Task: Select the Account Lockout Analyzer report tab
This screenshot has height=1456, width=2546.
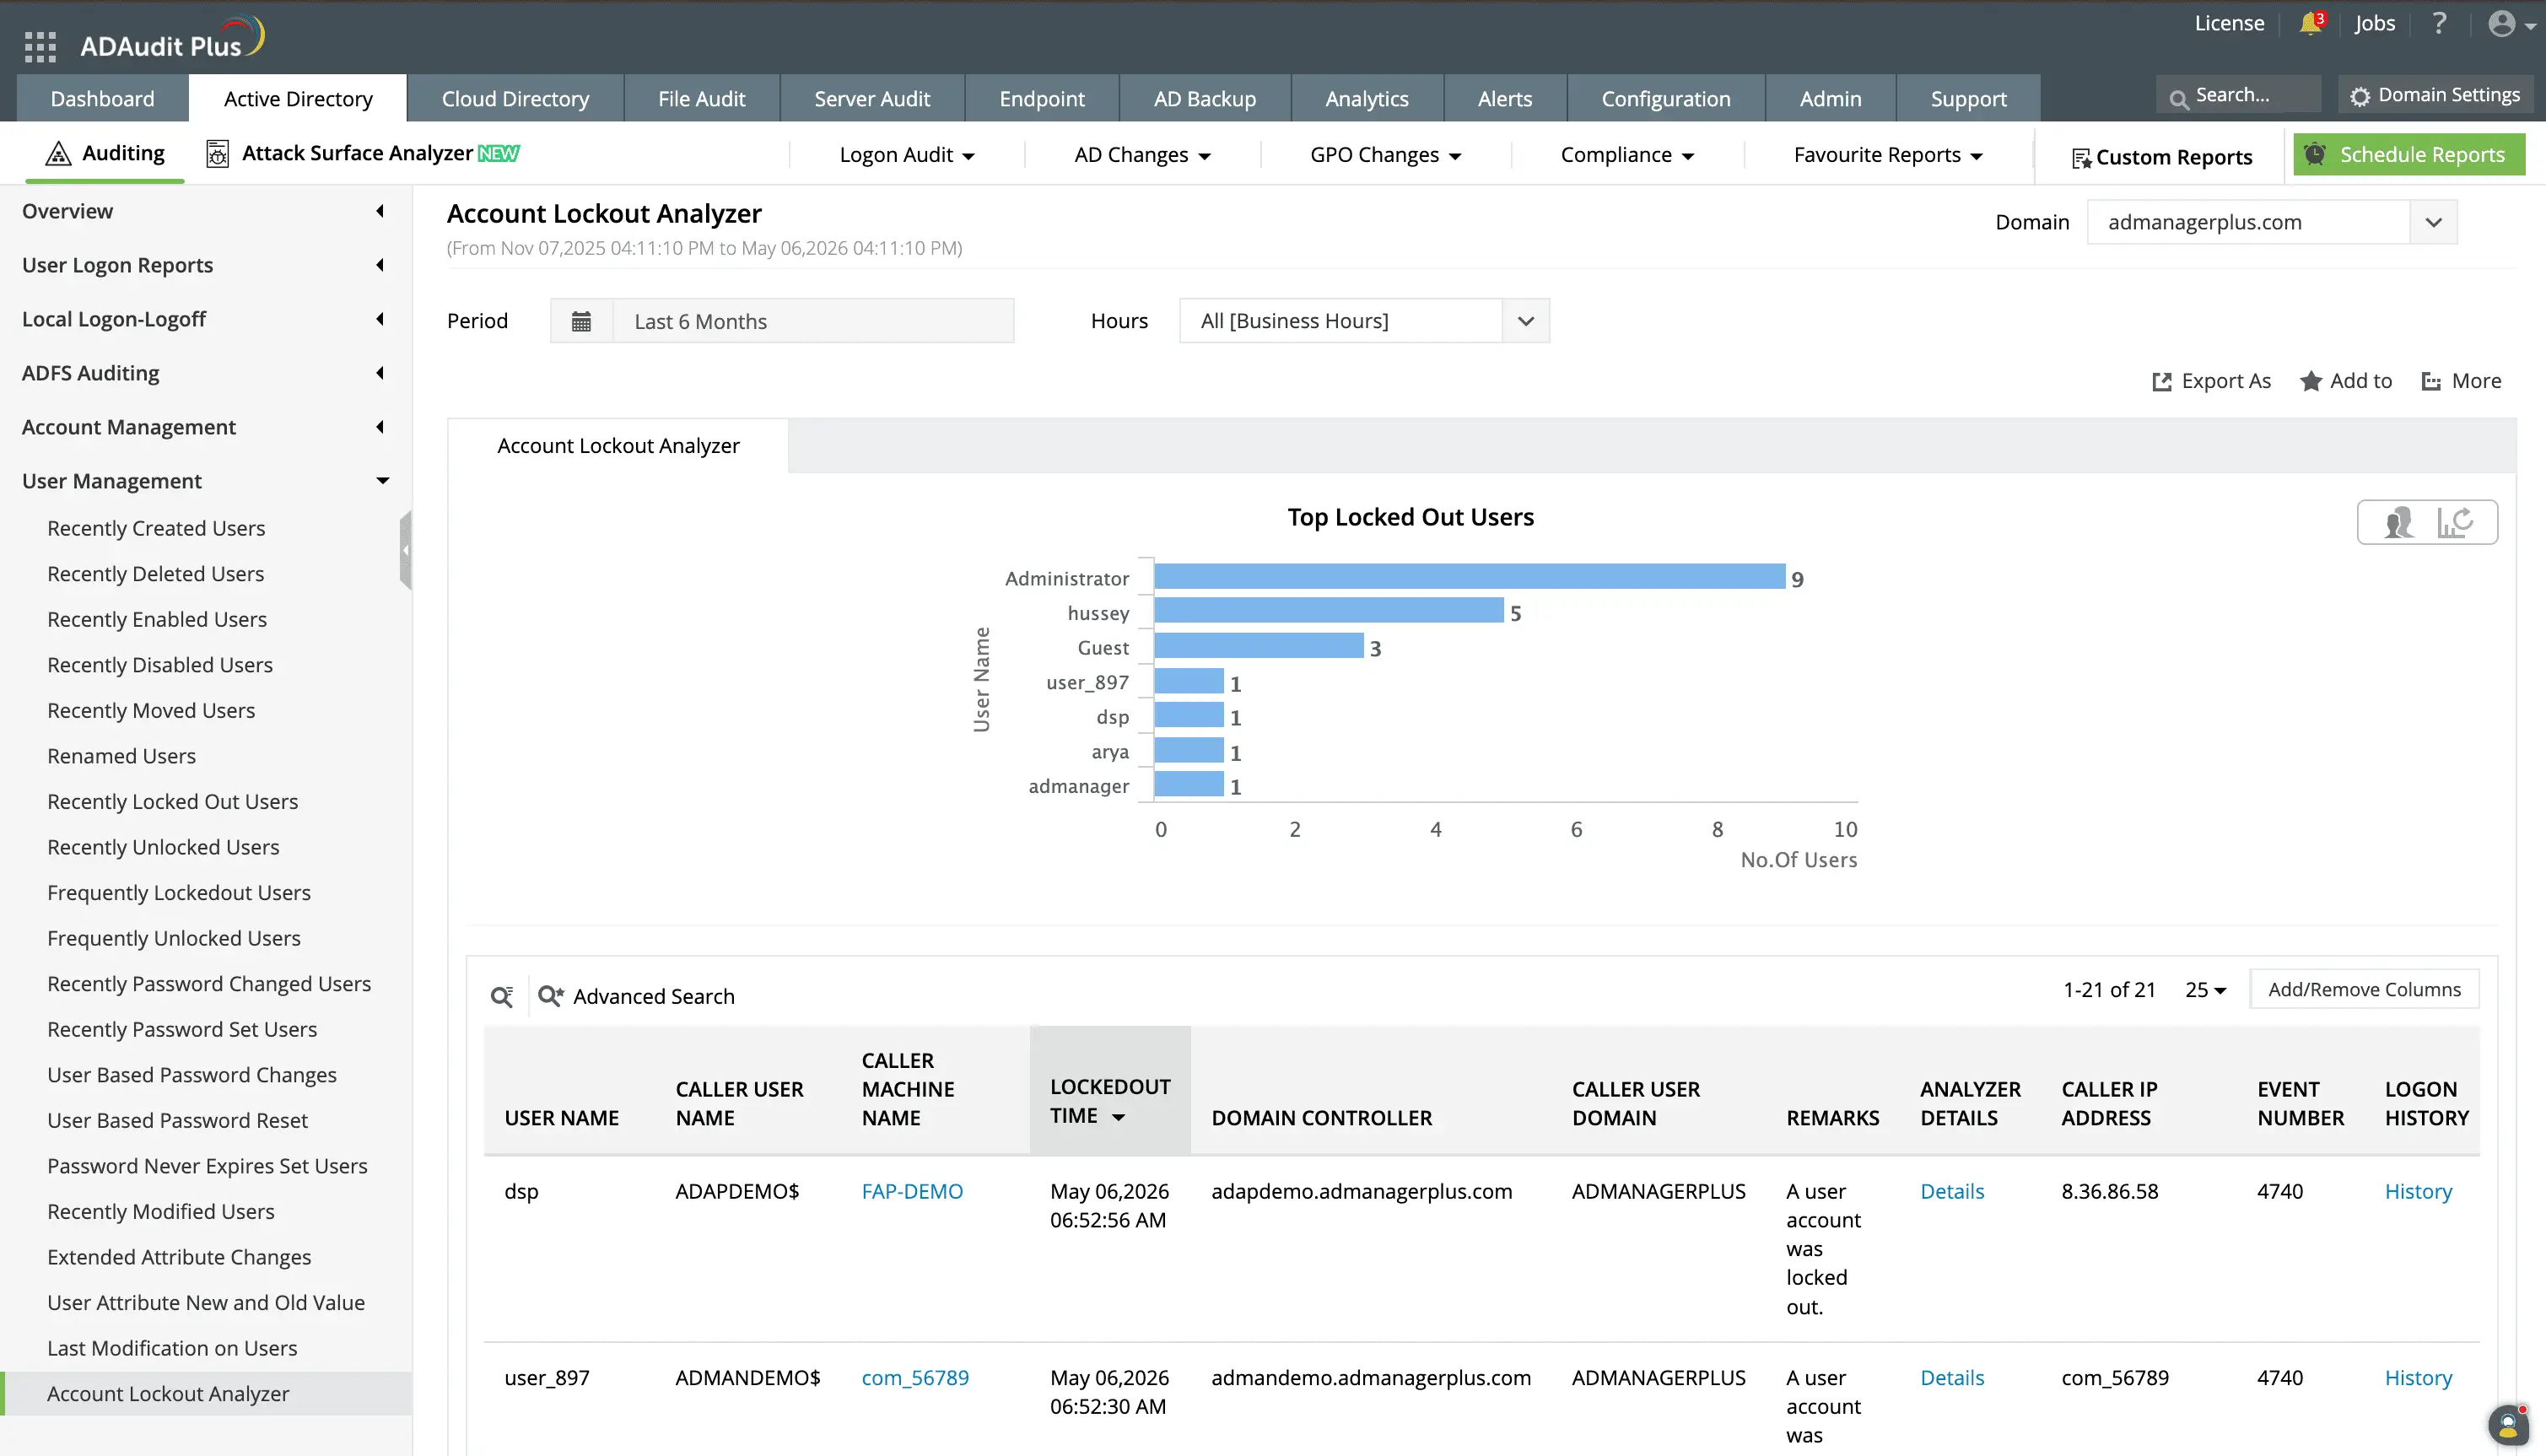Action: [x=618, y=446]
